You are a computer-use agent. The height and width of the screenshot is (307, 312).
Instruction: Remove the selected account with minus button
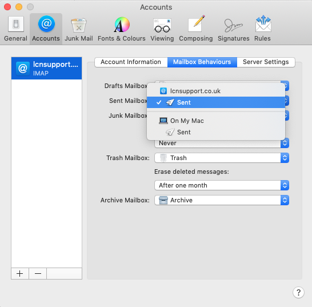38,273
